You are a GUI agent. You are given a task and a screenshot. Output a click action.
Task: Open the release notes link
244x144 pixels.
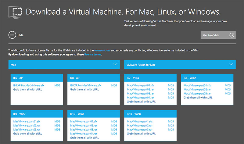(x=102, y=50)
